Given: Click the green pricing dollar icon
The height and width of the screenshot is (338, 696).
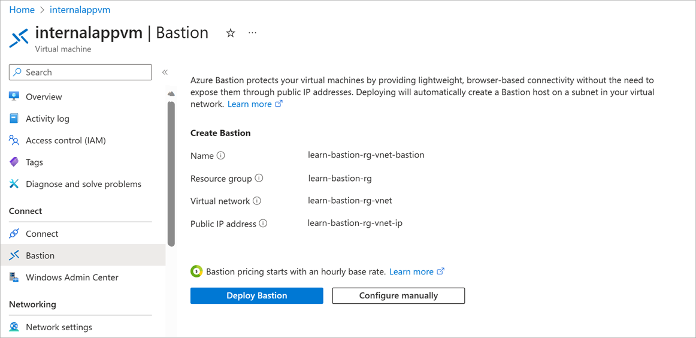Looking at the screenshot, I should pos(196,271).
